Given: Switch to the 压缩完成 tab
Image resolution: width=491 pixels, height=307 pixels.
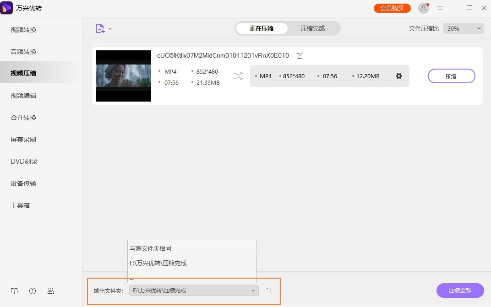Looking at the screenshot, I should pyautogui.click(x=313, y=28).
